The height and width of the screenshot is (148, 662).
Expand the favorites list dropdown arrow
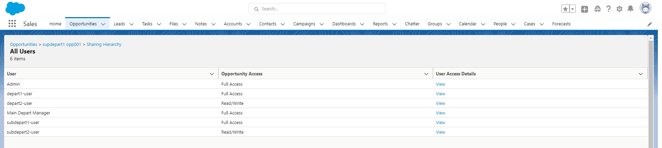[573, 9]
